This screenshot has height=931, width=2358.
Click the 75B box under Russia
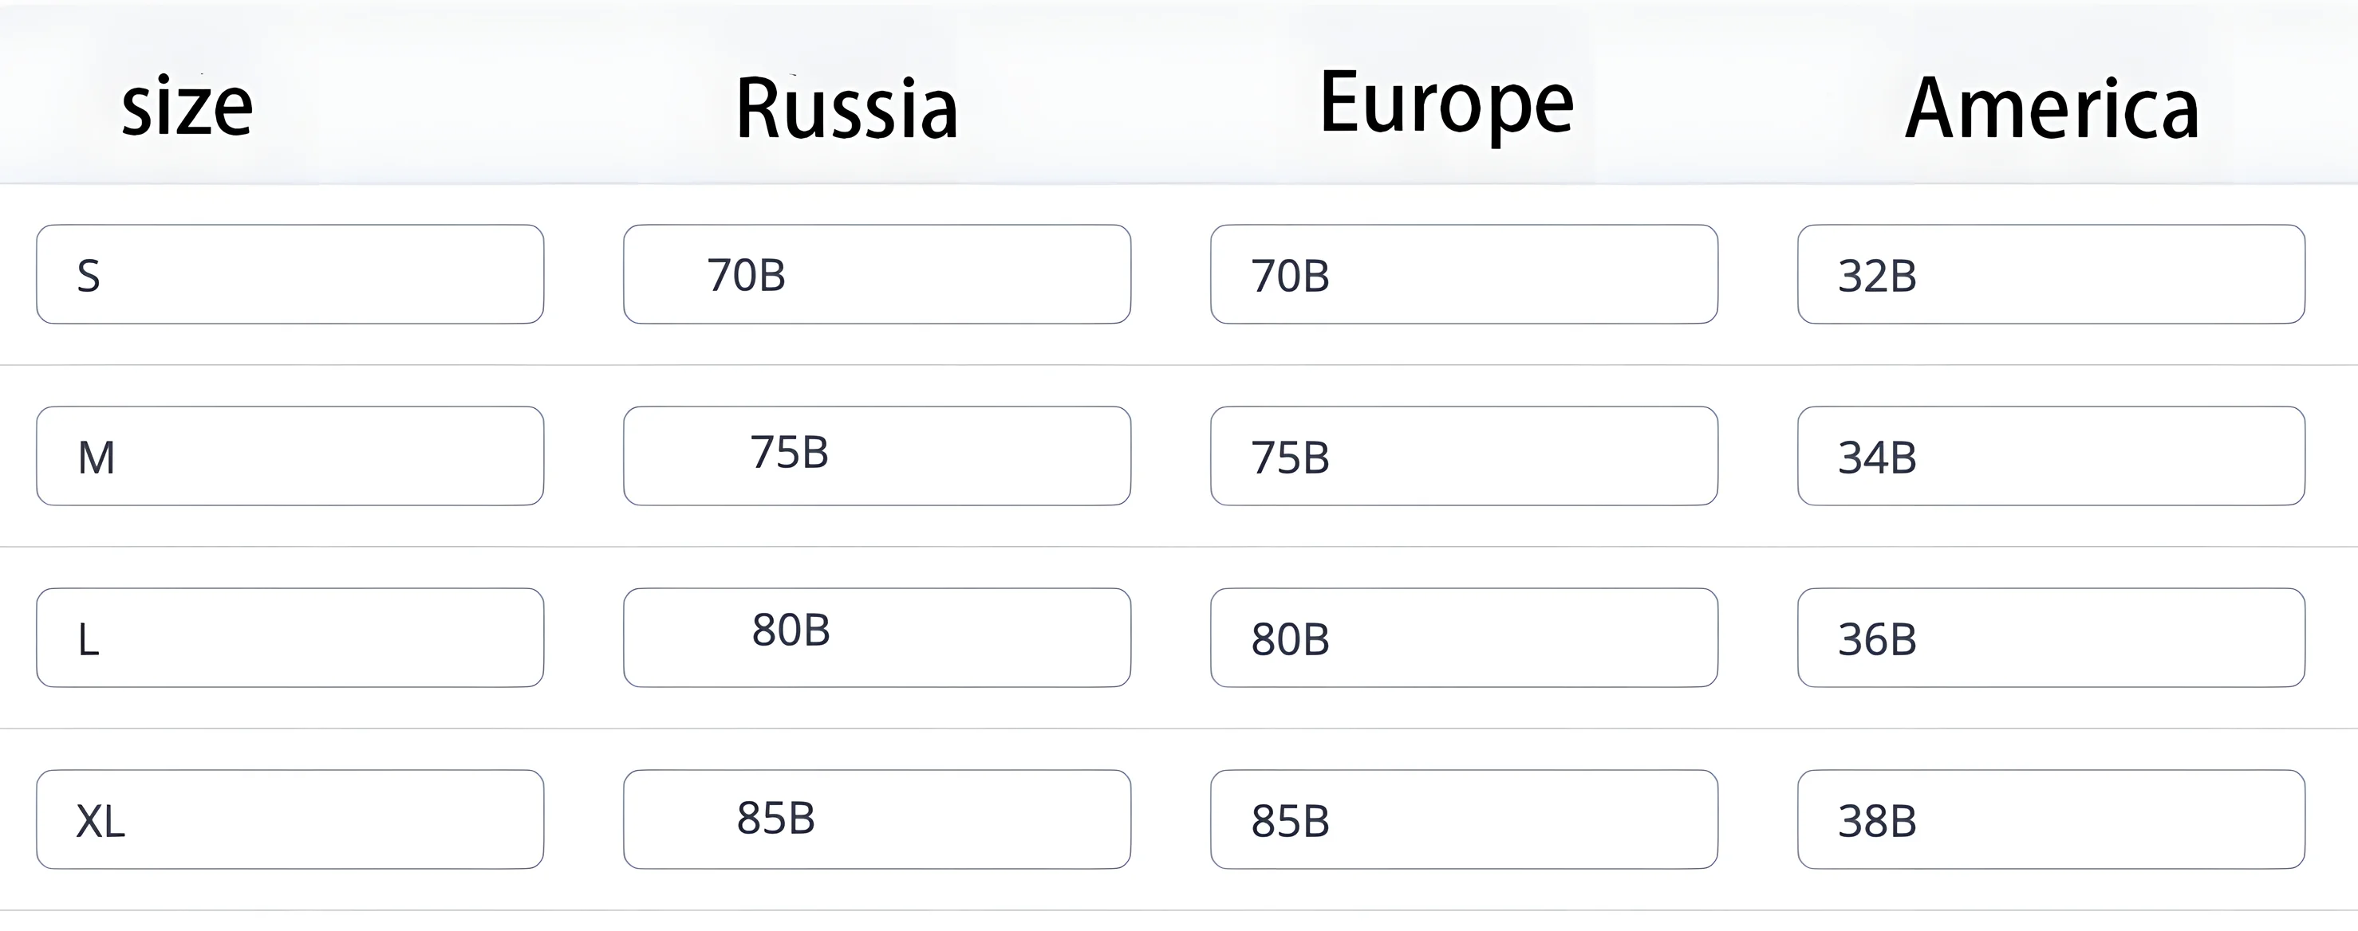877,457
